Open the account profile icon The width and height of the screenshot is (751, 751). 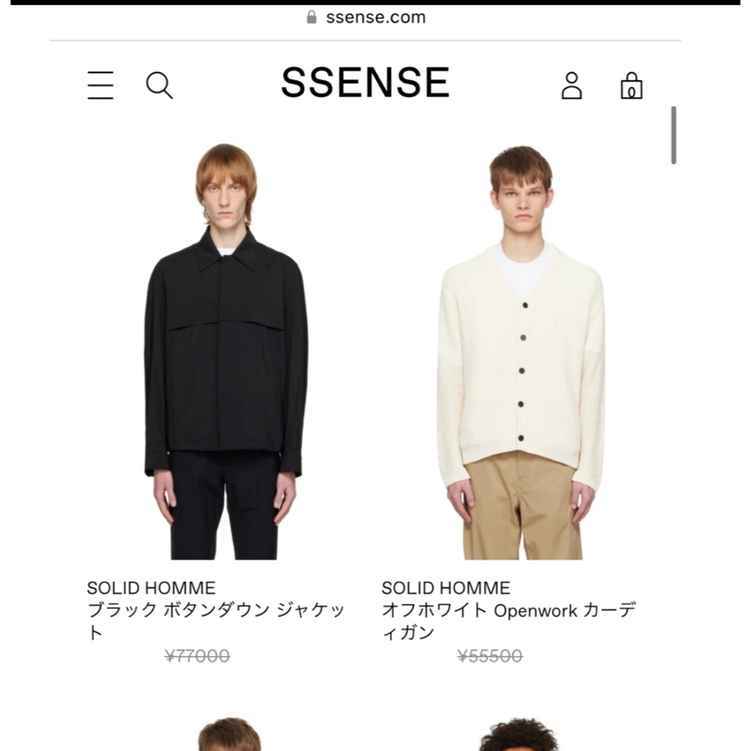pos(572,86)
